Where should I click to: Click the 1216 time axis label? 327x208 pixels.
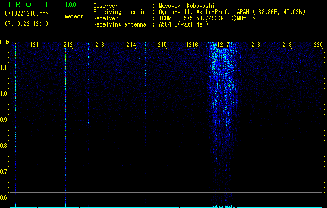pos(192,45)
